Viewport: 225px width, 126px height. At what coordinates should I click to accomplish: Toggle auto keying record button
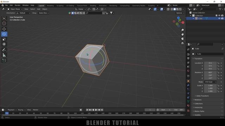81,110
